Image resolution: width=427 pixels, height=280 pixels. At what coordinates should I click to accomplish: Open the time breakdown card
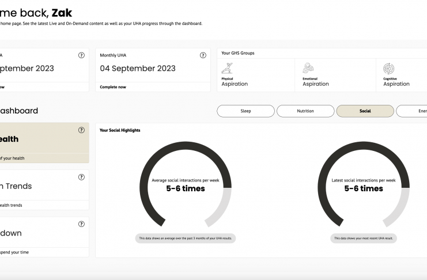point(44,237)
